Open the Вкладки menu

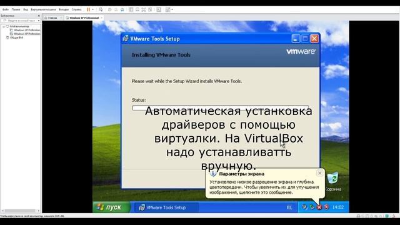64,9
